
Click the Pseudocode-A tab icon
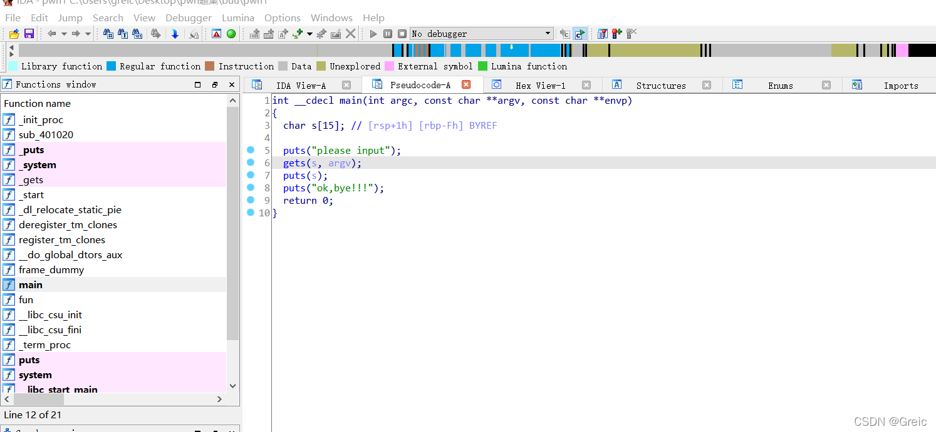pyautogui.click(x=377, y=84)
